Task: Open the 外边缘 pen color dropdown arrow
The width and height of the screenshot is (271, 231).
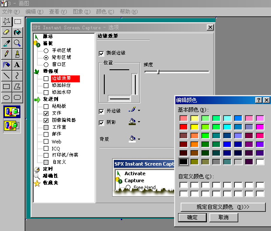Action: click(x=139, y=111)
